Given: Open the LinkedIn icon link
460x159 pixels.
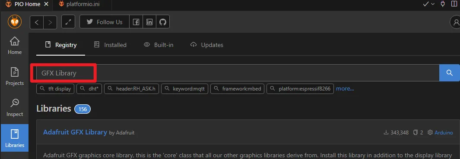Looking at the screenshot, I should coord(149,22).
